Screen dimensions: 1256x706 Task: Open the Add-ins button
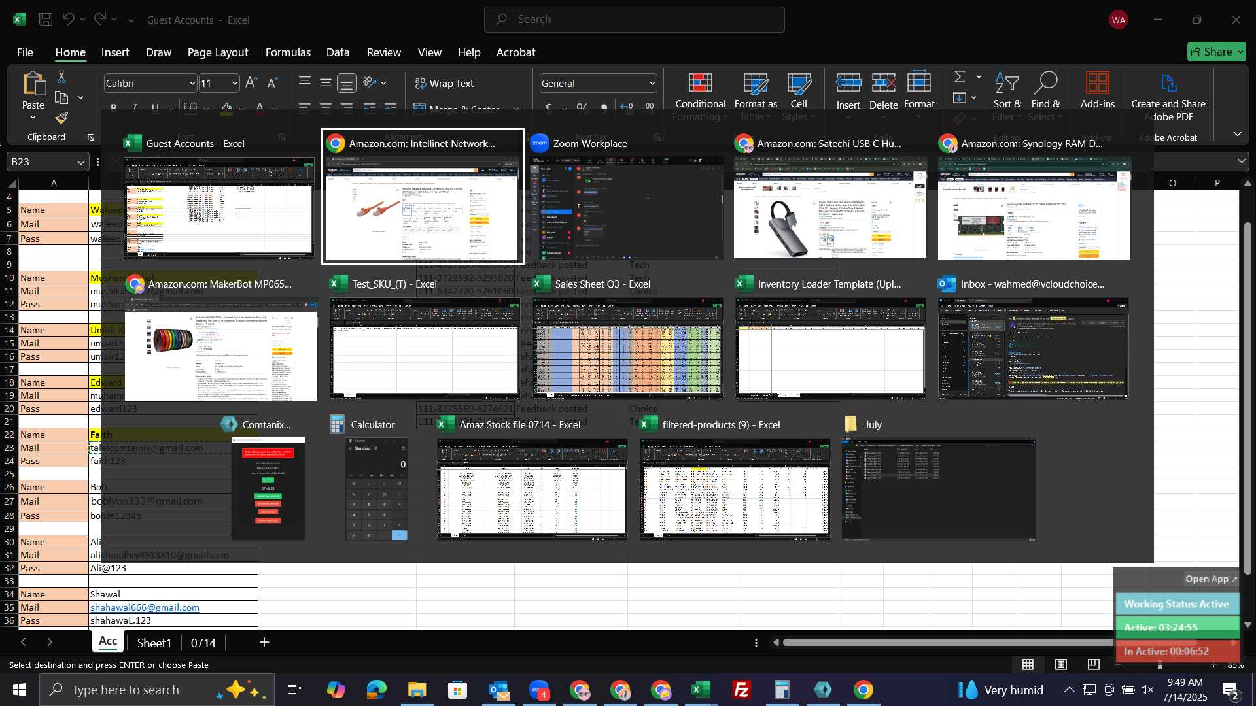coord(1098,90)
